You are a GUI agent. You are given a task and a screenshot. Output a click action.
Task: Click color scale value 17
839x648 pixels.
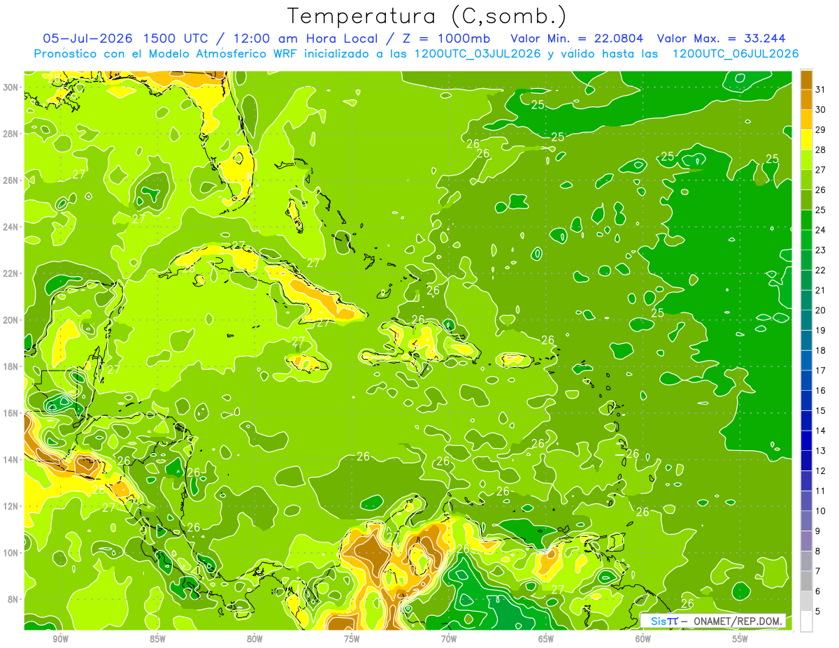point(821,370)
